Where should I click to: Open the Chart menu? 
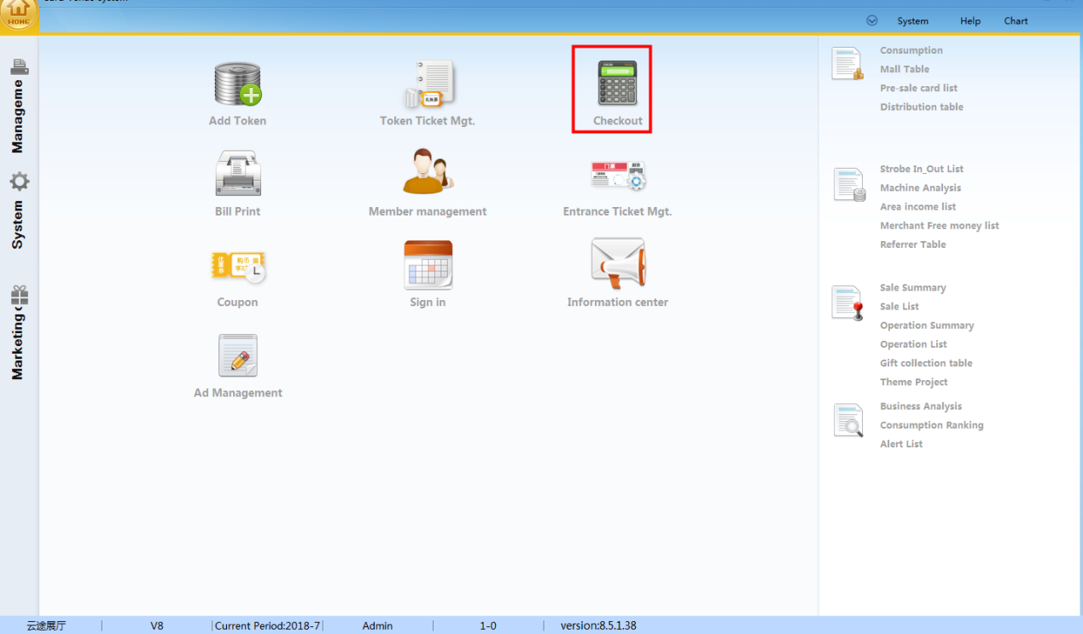pyautogui.click(x=1016, y=20)
